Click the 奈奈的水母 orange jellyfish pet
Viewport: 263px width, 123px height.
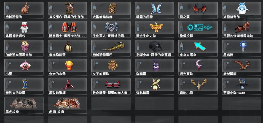click(x=67, y=67)
